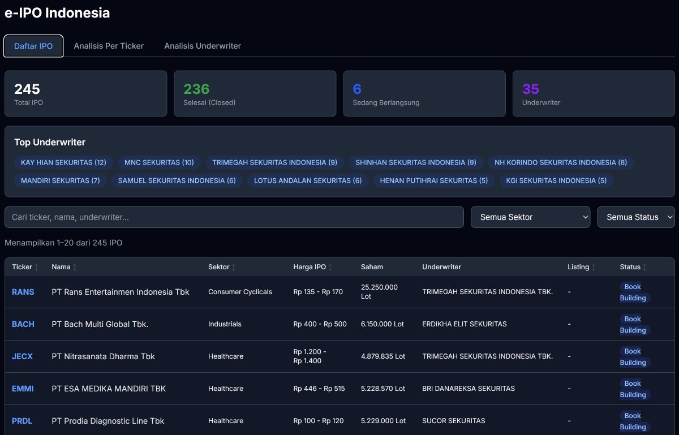Select SHINHAN SEKURITAS INDONESIA (9) chip
679x435 pixels.
pos(416,162)
